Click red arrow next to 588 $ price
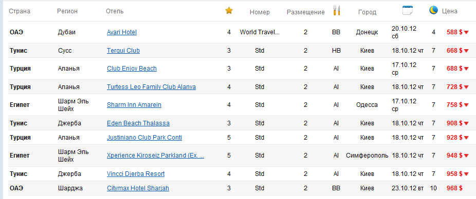This screenshot has width=476, height=199. (466, 32)
